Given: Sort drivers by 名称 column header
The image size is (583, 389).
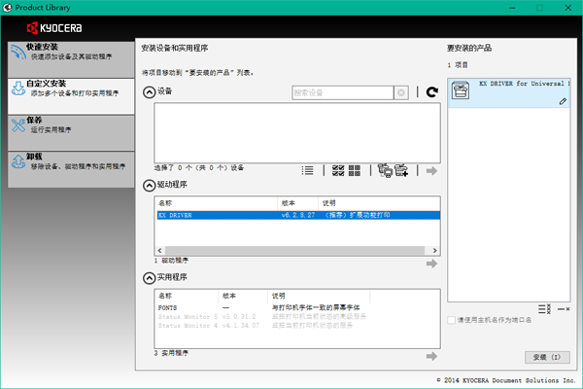Looking at the screenshot, I should 216,203.
